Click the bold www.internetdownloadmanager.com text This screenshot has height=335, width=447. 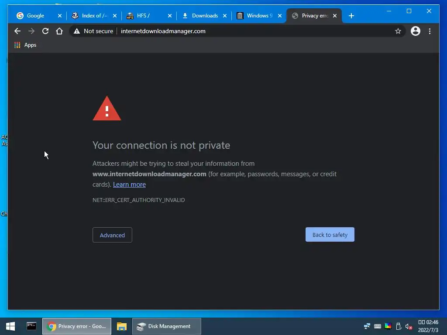[x=149, y=174]
